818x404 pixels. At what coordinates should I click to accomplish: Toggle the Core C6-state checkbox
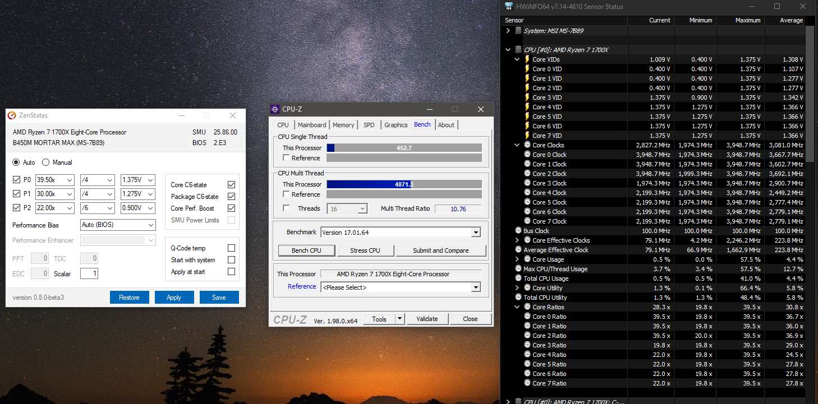(x=231, y=185)
